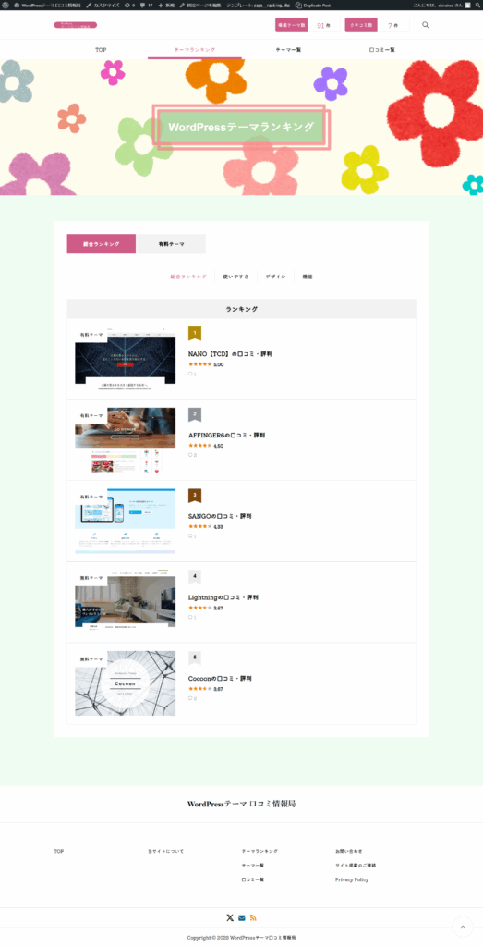Click the orange RSS feed icon

[253, 918]
